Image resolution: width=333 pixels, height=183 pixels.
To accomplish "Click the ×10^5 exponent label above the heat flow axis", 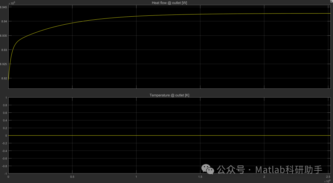I will pyautogui.click(x=11, y=3).
